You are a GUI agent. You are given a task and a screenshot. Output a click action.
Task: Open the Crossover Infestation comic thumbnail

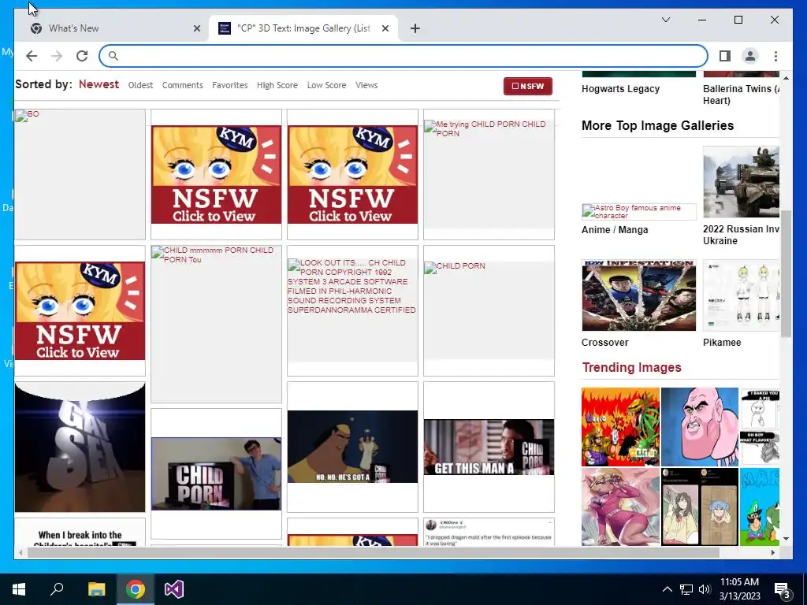(x=638, y=295)
